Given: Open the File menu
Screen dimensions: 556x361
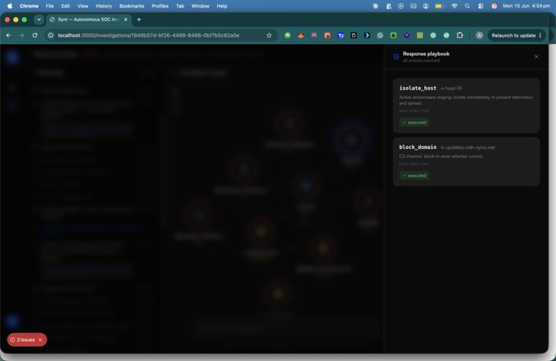Looking at the screenshot, I should tap(50, 6).
